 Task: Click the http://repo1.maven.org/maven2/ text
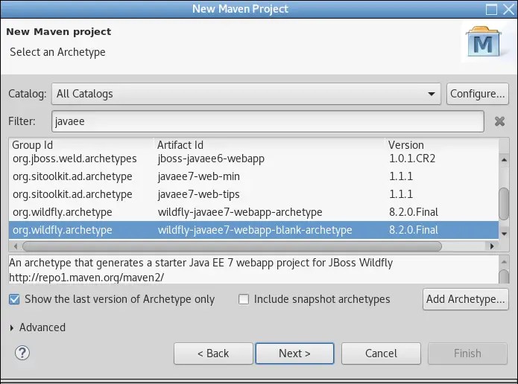[x=86, y=278]
